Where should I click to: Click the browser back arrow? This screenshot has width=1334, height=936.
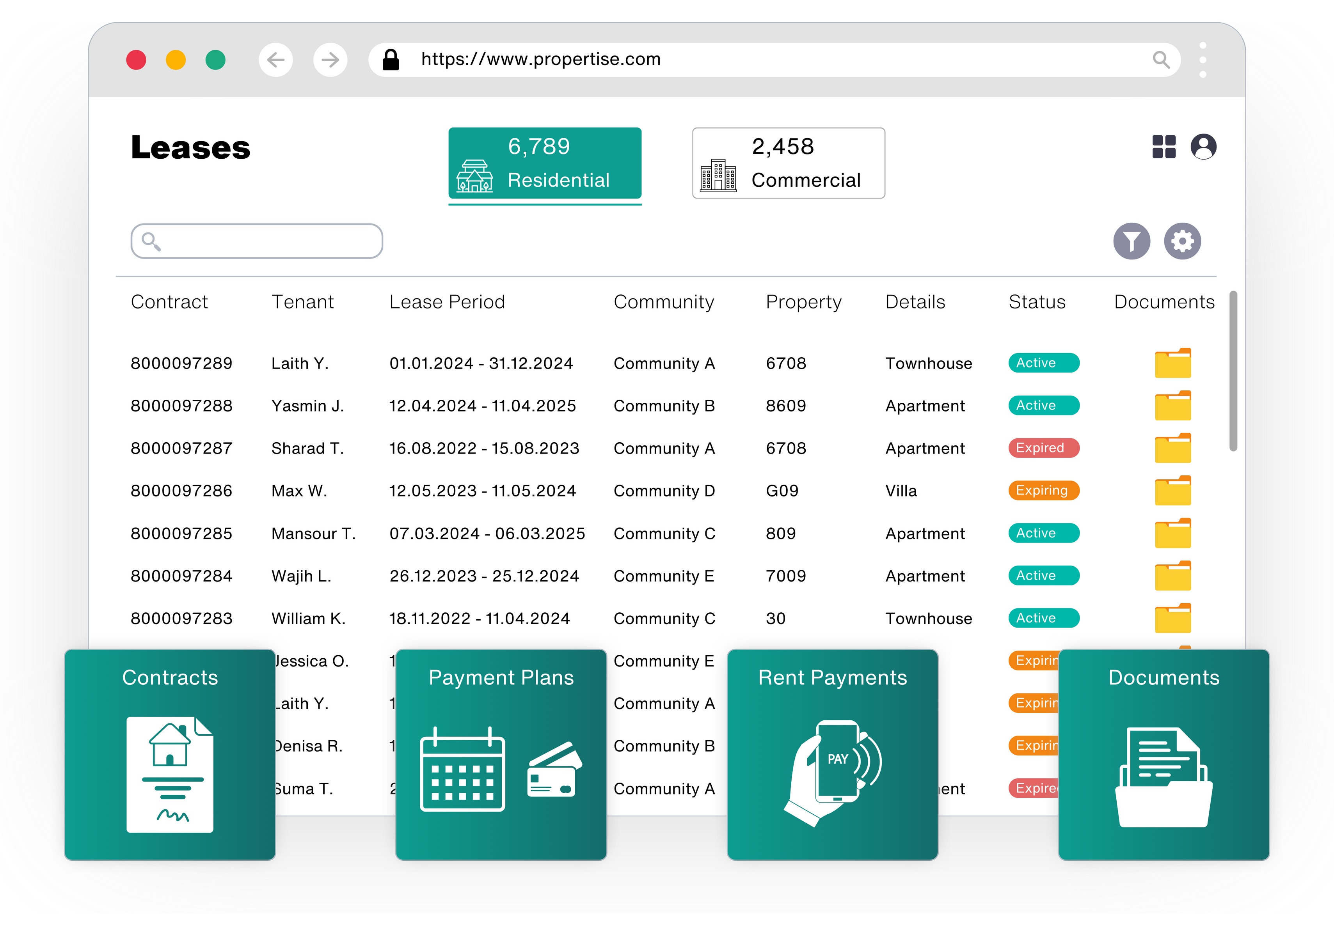[x=275, y=59]
